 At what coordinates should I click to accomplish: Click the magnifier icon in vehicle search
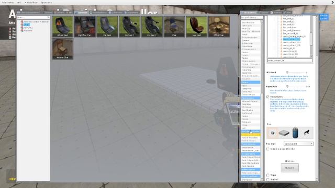pyautogui.click(x=49, y=17)
